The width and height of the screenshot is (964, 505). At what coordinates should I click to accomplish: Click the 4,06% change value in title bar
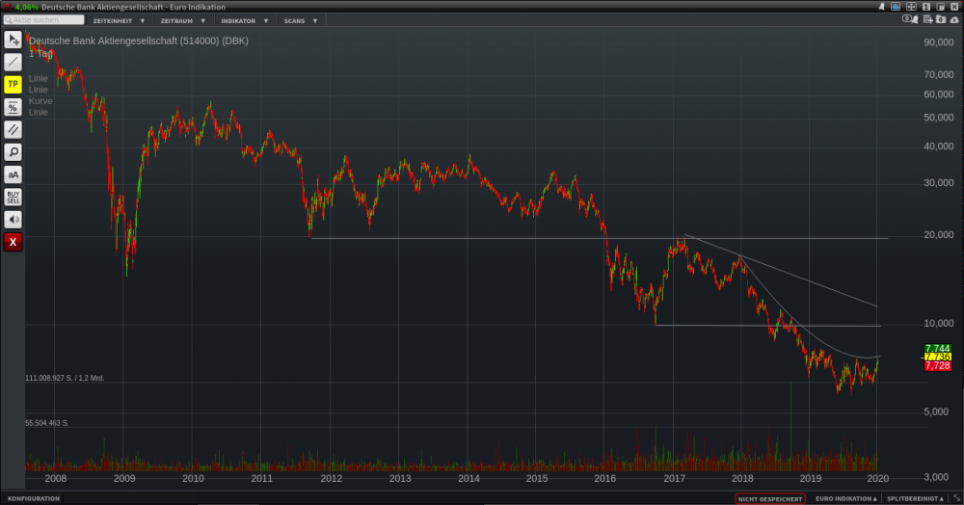(x=26, y=8)
